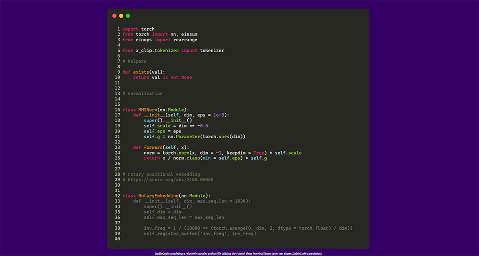Click the 'forward' method name
This screenshot has width=479, height=256.
click(x=152, y=147)
